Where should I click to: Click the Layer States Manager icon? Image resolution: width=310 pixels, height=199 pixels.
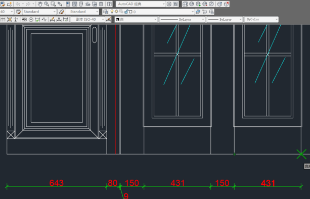point(211,12)
